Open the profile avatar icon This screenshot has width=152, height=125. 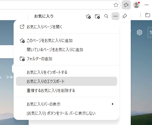coord(136,5)
